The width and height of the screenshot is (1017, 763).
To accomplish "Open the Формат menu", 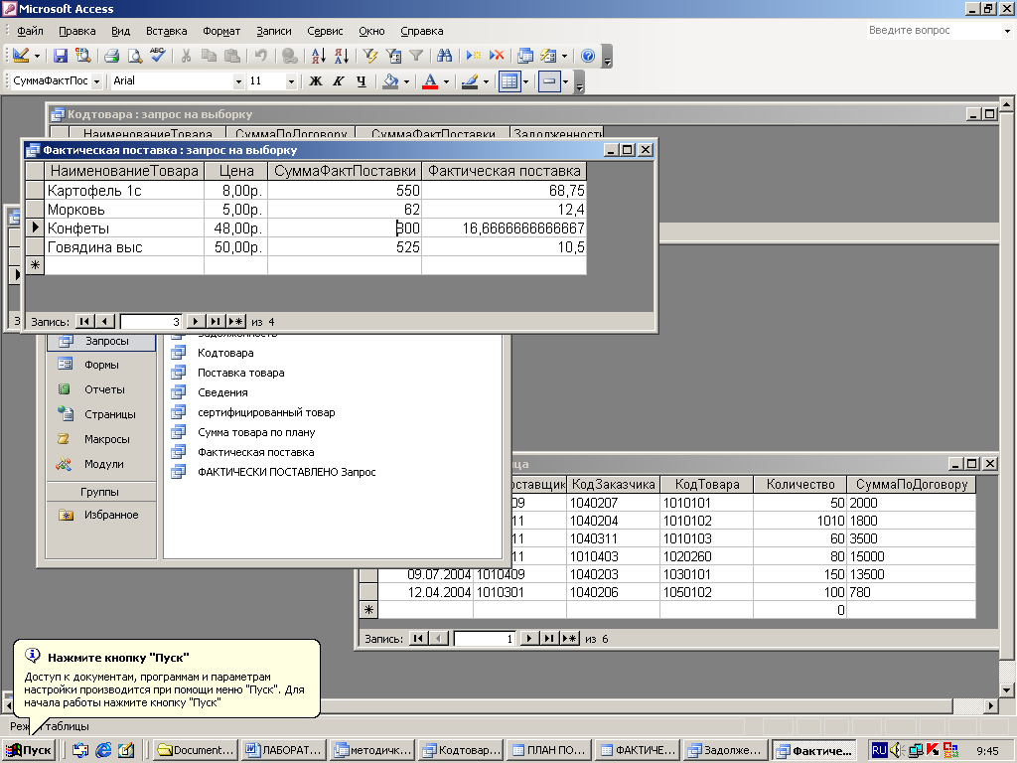I will 221,31.
